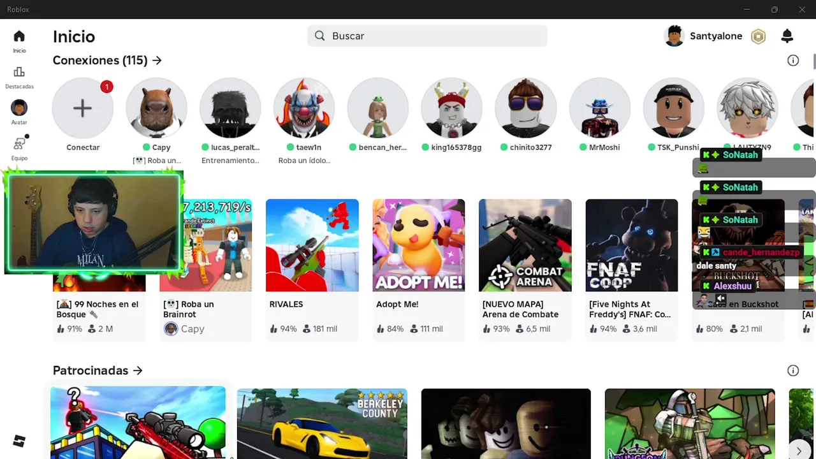Click the Adopt Me! game title
816x459 pixels.
397,304
